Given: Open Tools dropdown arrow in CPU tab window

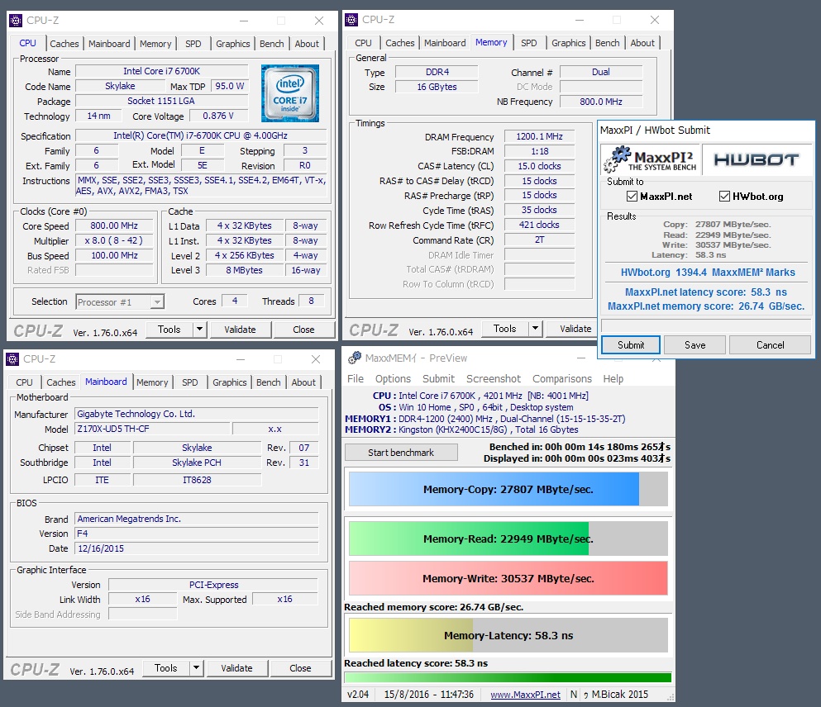Looking at the screenshot, I should pyautogui.click(x=199, y=330).
